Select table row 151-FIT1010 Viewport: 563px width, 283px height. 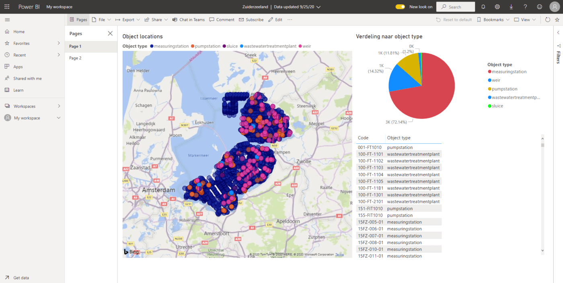click(399, 208)
